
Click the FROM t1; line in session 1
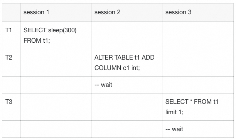click(x=37, y=40)
